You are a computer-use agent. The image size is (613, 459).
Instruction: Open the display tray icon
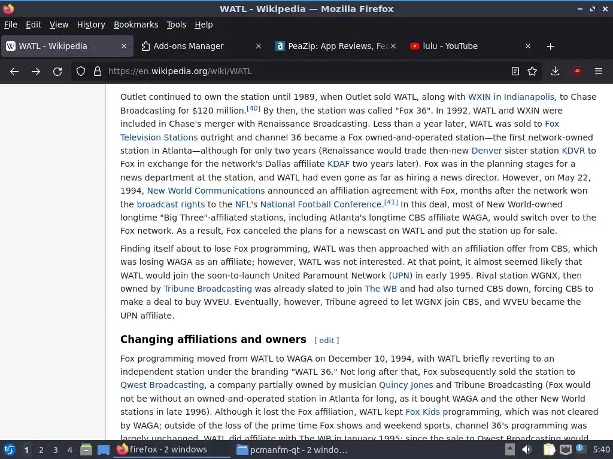pyautogui.click(x=565, y=449)
